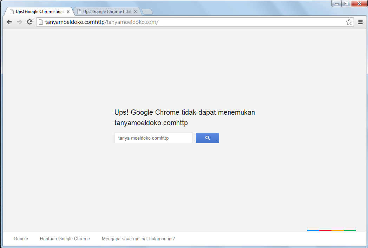This screenshot has width=368, height=248.
Task: Close the Chrome window
Action: coord(359,4)
